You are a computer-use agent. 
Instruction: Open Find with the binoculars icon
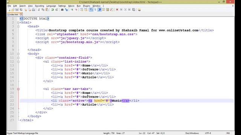point(62,10)
